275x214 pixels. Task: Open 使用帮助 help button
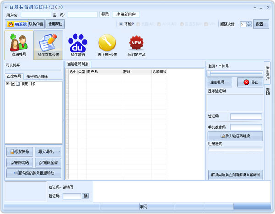click(x=55, y=24)
